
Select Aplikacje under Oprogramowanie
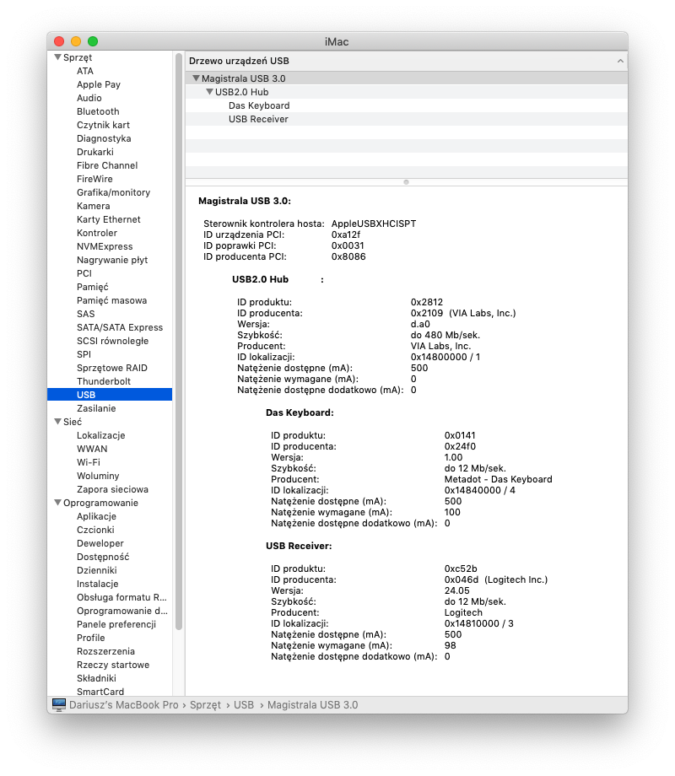coord(96,516)
